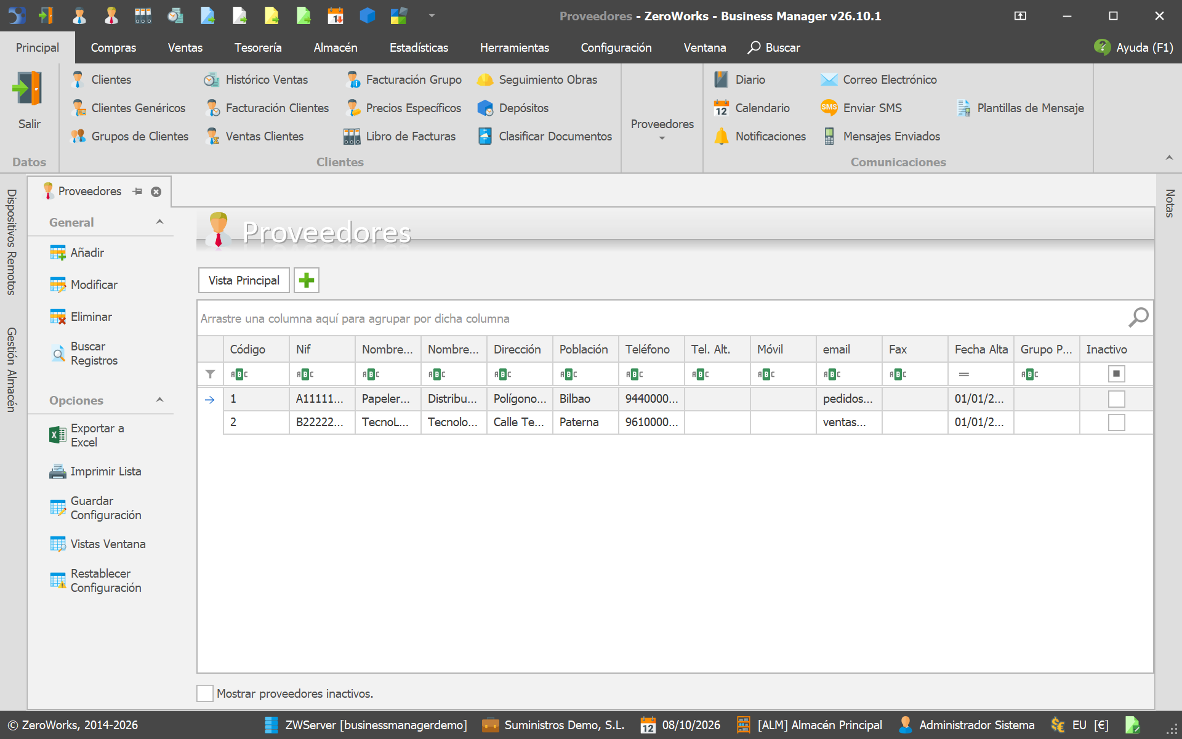This screenshot has width=1182, height=739.
Task: Open Plantillas de Mensaje
Action: click(1020, 108)
